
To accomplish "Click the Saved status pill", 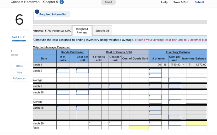I will coord(108,2).
